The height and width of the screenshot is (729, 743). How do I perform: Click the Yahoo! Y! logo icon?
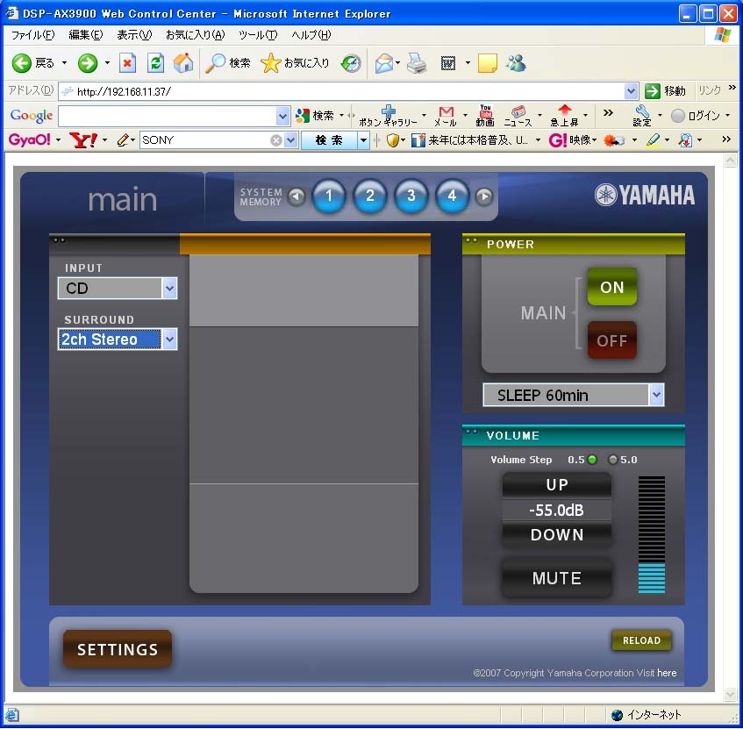tap(83, 139)
